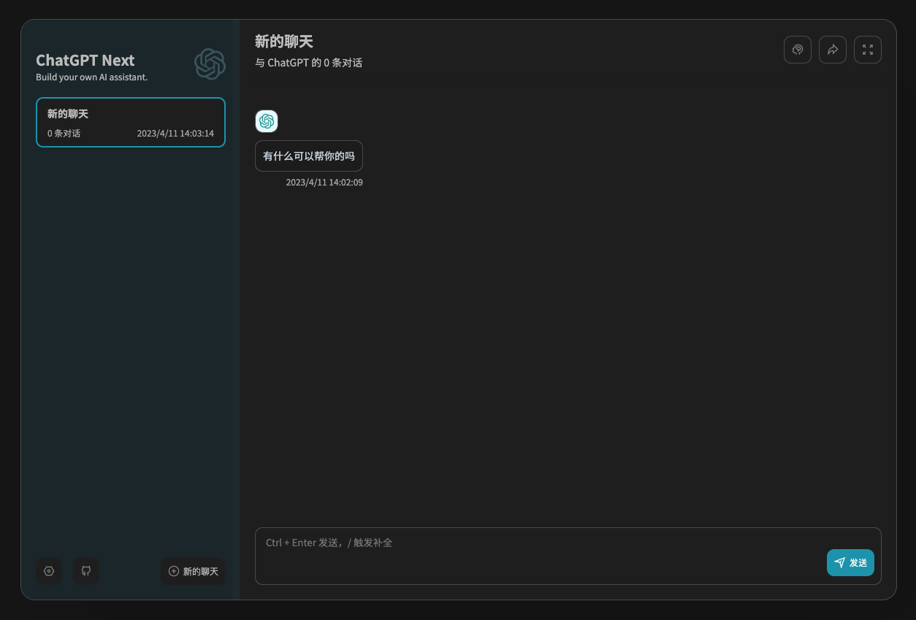Screen dimensions: 916x620
Task: Click the 有什么可以帮你的吗 message bubble
Action: click(x=308, y=156)
